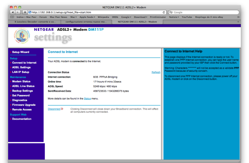Open the Wikipedia bookmark

pyautogui.click(x=103, y=17)
